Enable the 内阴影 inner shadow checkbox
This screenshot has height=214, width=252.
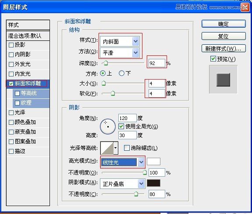tap(11, 54)
